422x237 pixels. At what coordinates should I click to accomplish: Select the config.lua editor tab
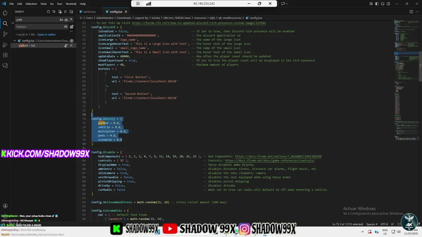click(116, 12)
